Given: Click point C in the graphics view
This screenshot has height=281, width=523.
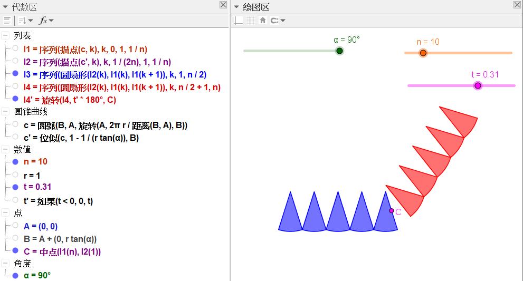Looking at the screenshot, I should point(392,211).
